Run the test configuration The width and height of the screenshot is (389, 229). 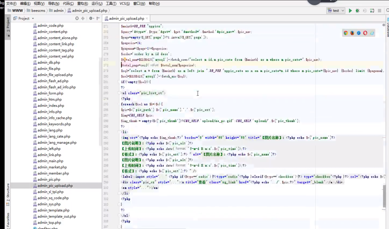(350, 11)
